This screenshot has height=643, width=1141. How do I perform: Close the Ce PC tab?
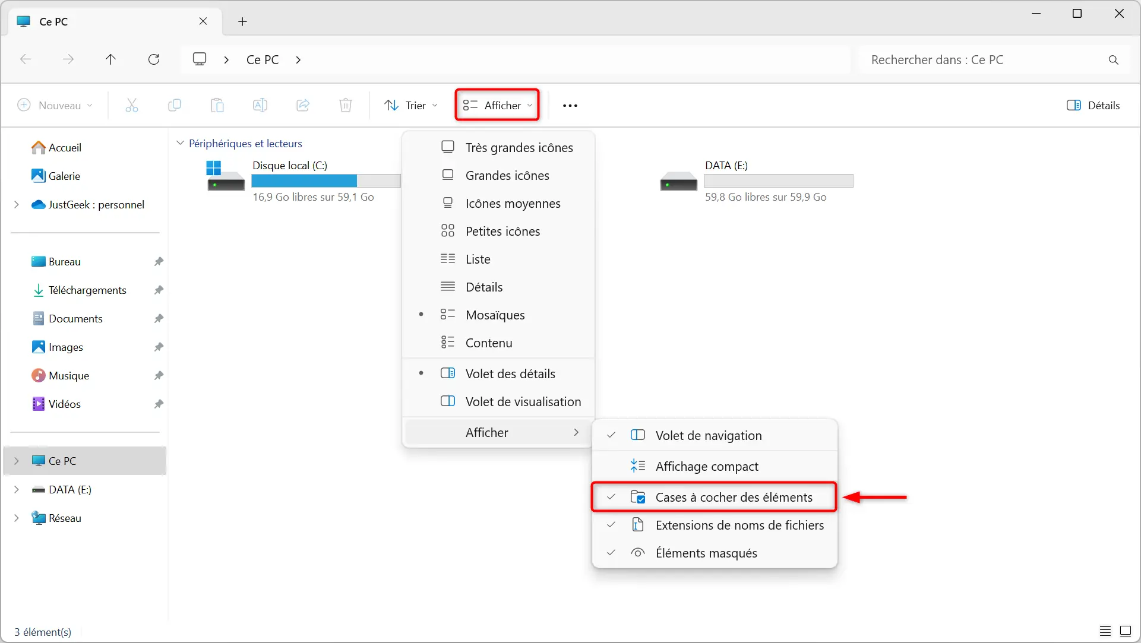(x=203, y=21)
